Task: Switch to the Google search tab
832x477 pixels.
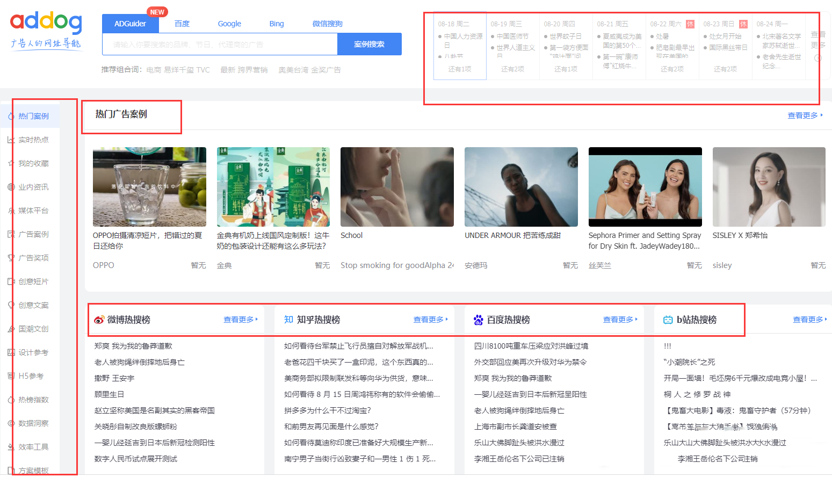Action: [229, 24]
